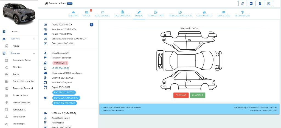Open the Firma Cliente tab
281x128 pixels.
156,14
